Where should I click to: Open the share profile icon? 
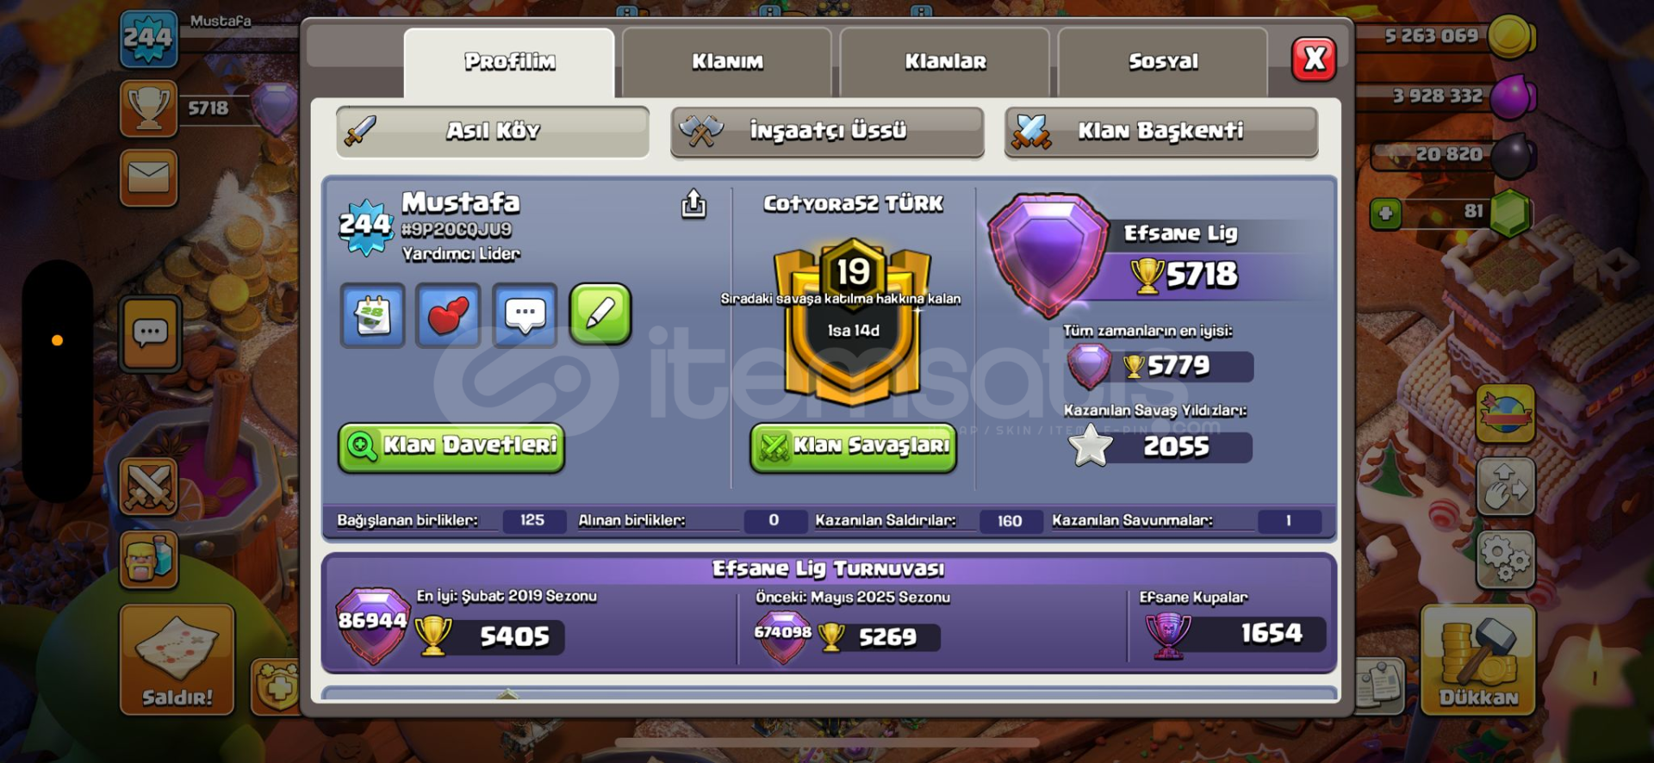pyautogui.click(x=693, y=203)
